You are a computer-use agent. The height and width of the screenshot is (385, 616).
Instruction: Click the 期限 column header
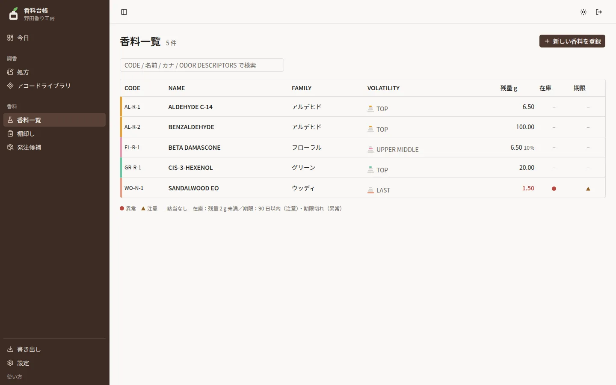pos(580,88)
